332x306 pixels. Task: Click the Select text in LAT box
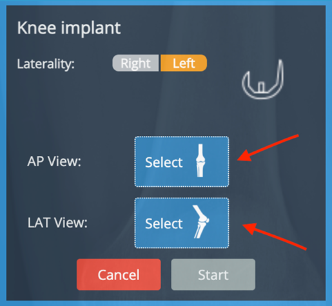pos(164,224)
